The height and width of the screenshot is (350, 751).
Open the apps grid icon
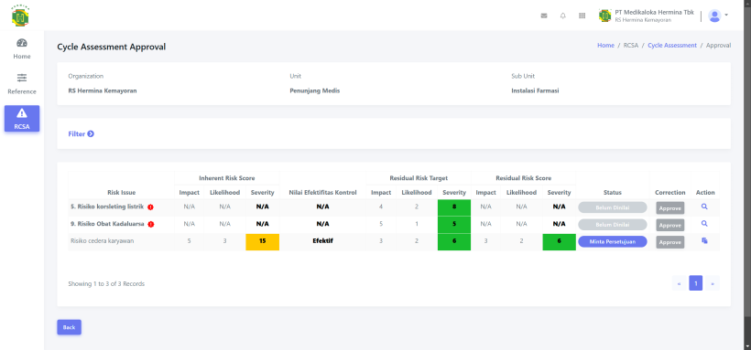tap(582, 16)
